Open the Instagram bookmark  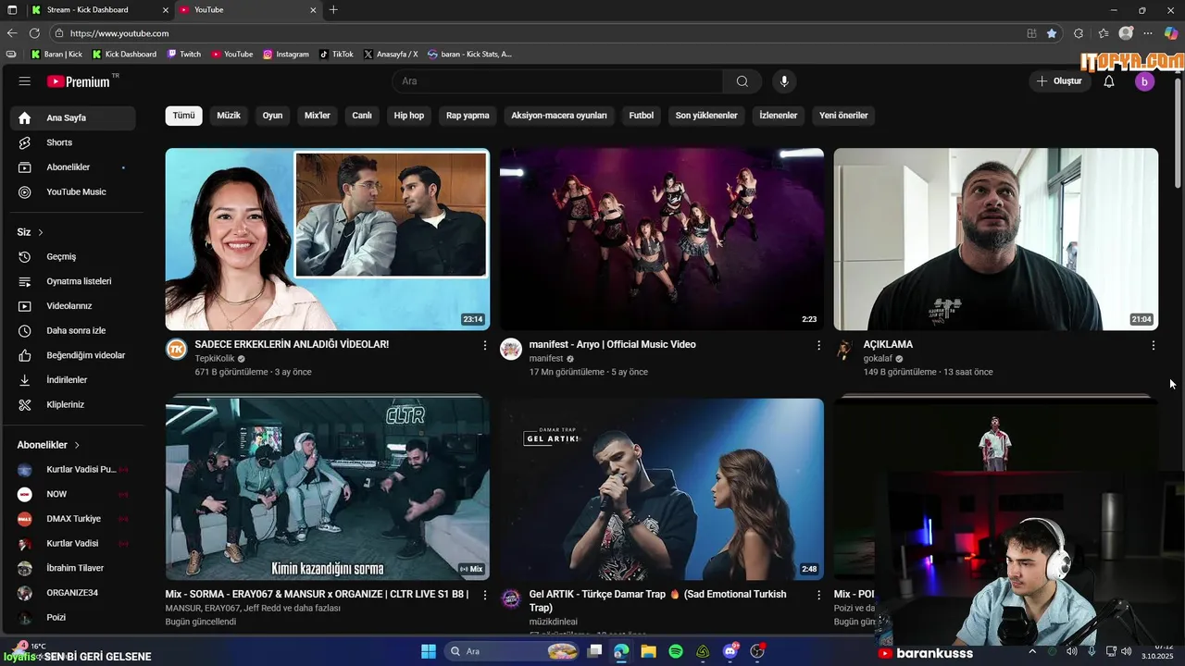click(286, 55)
